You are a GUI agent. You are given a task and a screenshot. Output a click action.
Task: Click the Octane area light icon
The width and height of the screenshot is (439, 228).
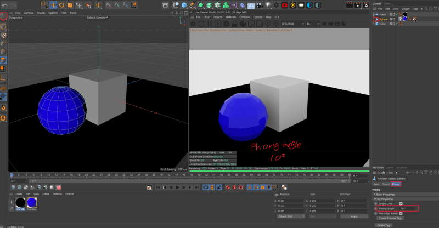click(301, 5)
